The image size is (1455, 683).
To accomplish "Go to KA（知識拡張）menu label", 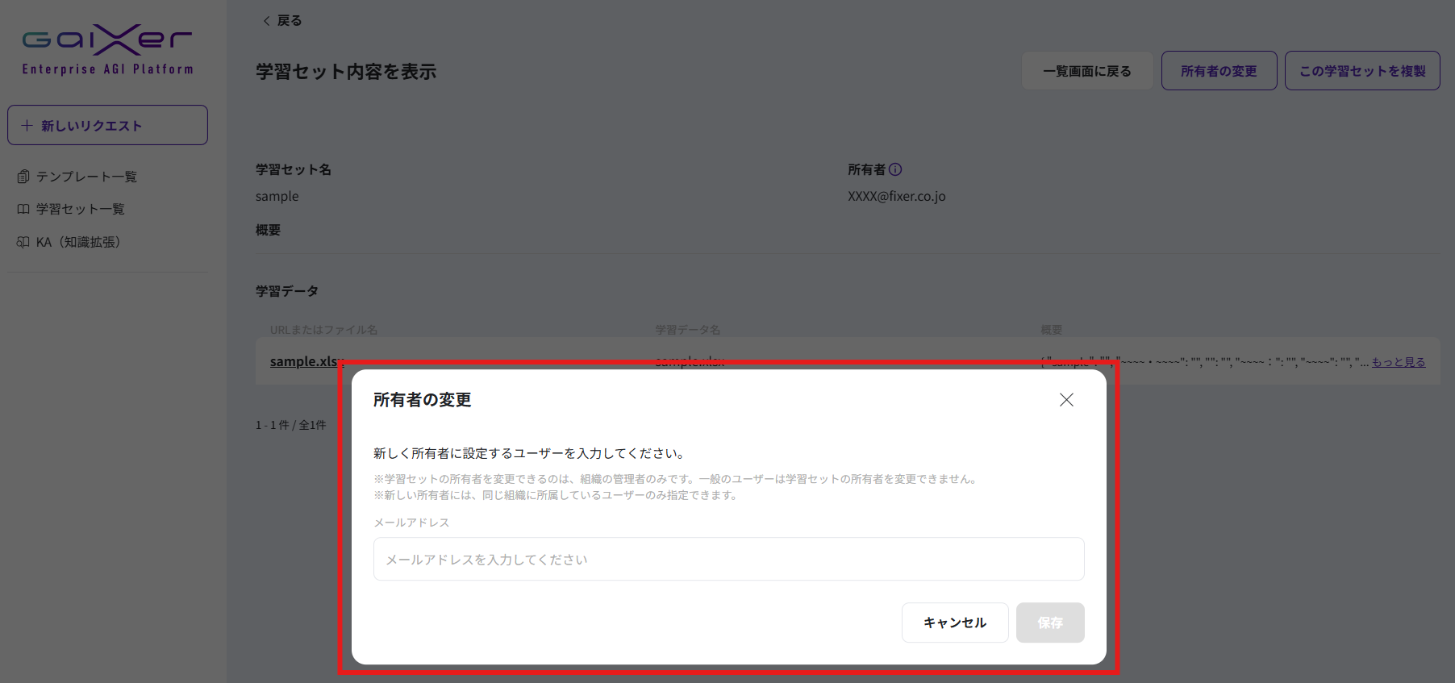I will [x=78, y=243].
